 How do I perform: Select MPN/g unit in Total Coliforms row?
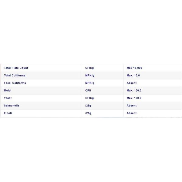[90, 76]
